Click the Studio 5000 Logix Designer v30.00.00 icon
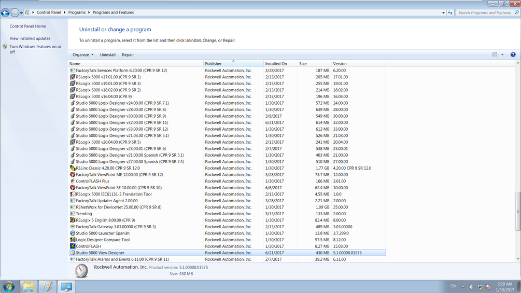 pyautogui.click(x=73, y=116)
